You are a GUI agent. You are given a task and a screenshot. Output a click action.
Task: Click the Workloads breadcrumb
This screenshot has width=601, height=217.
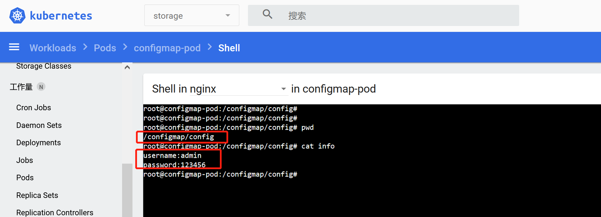(53, 48)
